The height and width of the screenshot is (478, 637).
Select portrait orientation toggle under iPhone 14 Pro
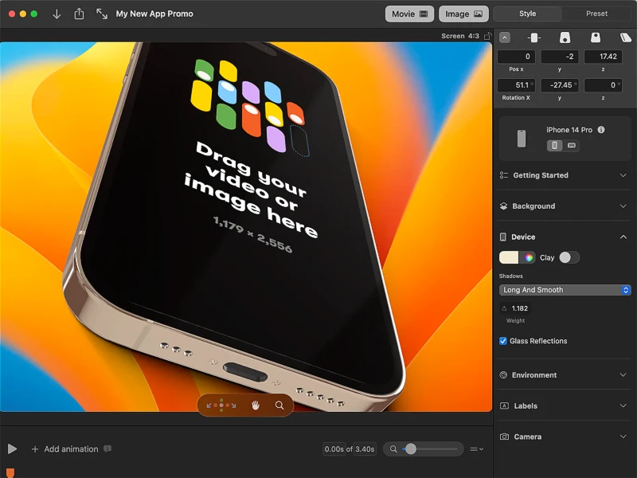point(555,145)
